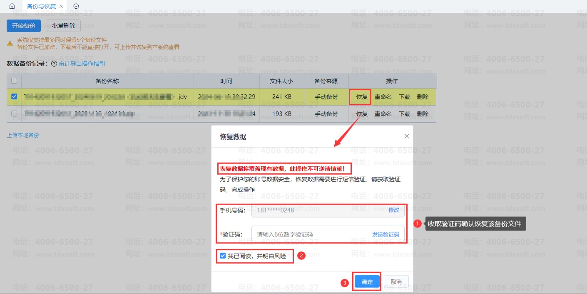Click 重命名 in the first backup row
Image resolution: width=587 pixels, height=294 pixels.
[383, 97]
